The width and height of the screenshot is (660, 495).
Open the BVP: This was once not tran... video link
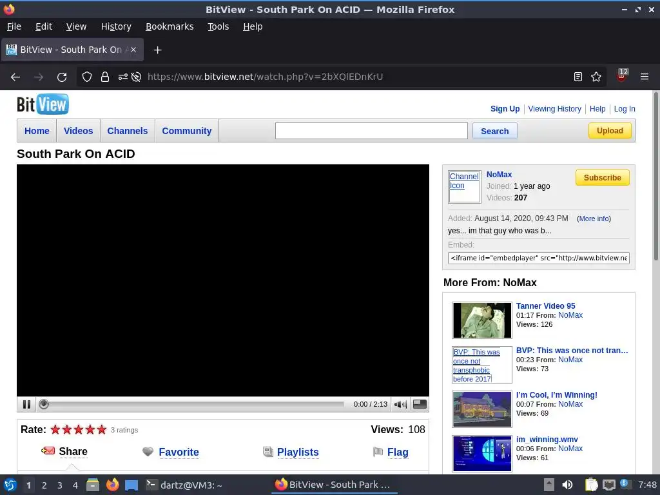pyautogui.click(x=572, y=350)
